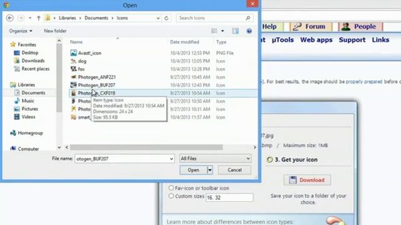Image resolution: width=401 pixels, height=225 pixels.
Task: Open the Videos library
Action: tap(28, 117)
